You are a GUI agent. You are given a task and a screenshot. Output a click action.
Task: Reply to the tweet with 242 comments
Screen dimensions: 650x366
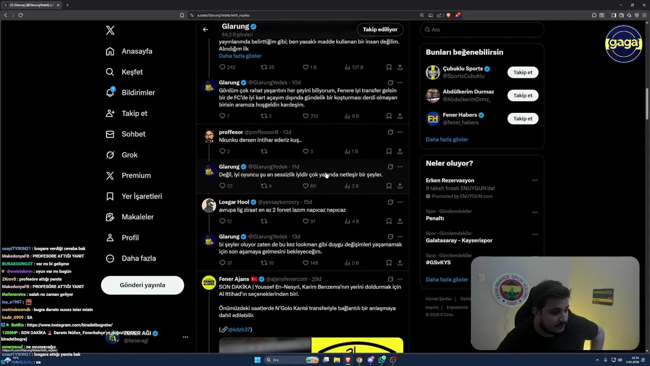[x=227, y=67]
